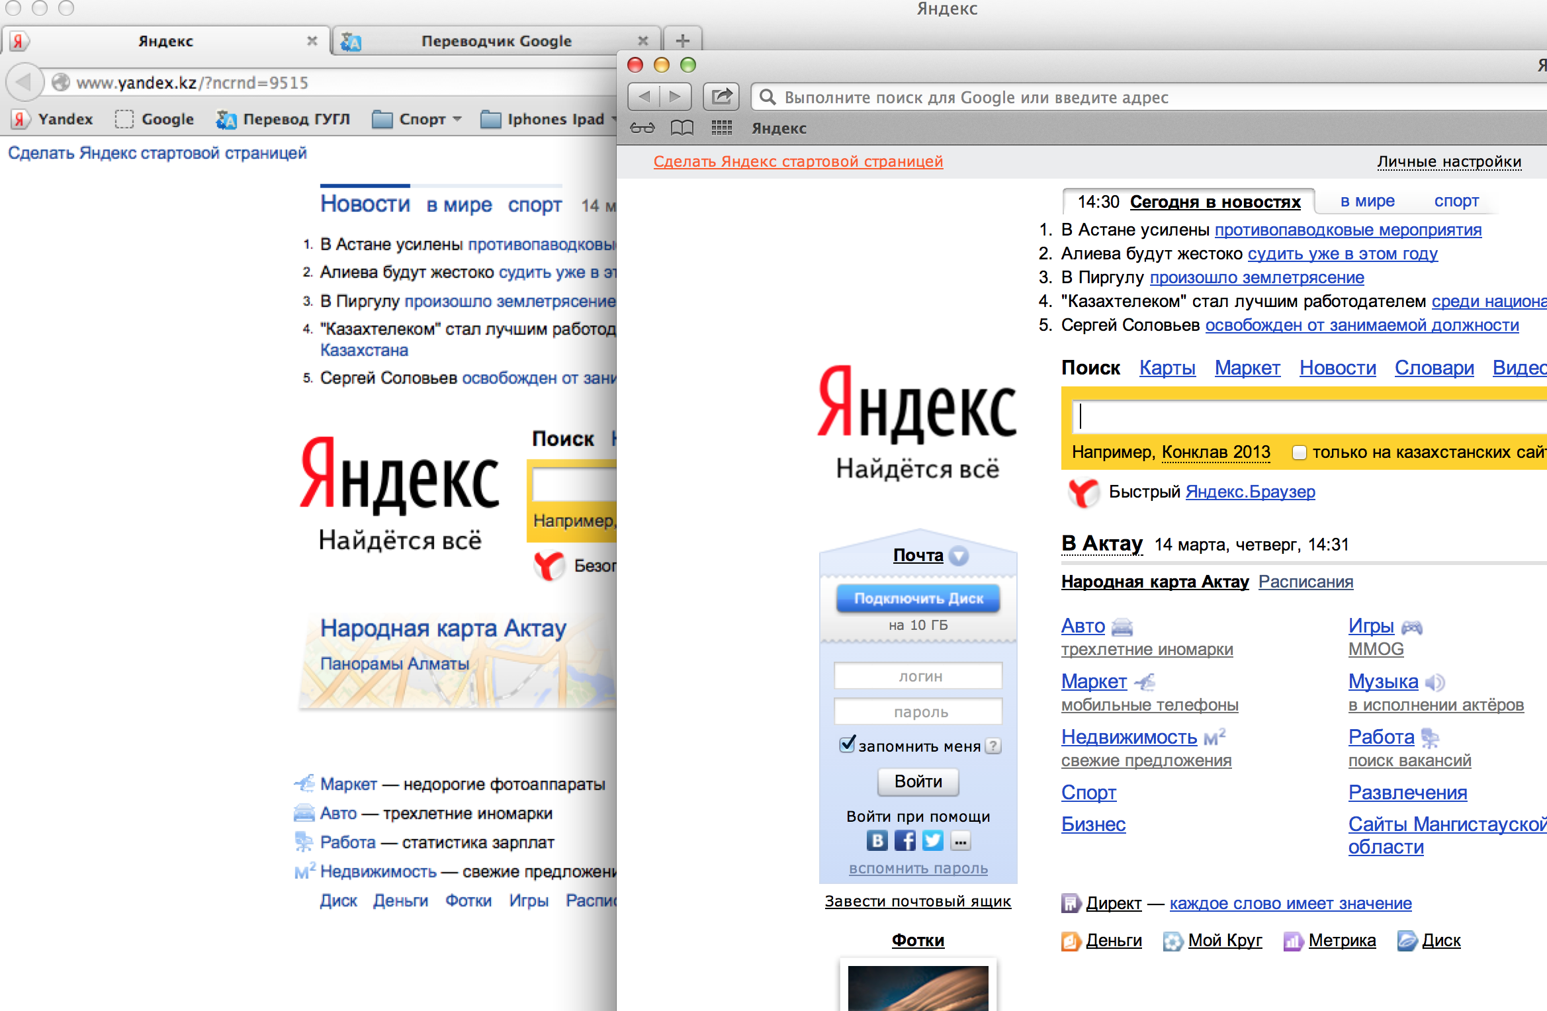The height and width of the screenshot is (1011, 1547).
Task: Click Yandex Browser icon in Firefox page
Action: pyautogui.click(x=549, y=566)
